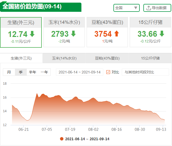Click the 2793 corn price value
This screenshot has width=172, height=146.
60,34
